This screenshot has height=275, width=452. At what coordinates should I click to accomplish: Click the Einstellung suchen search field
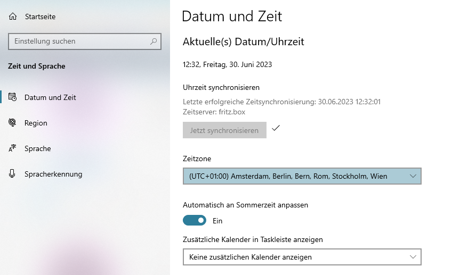tap(80, 41)
